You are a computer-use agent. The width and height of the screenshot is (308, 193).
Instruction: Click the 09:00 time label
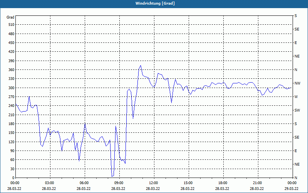point(118,183)
